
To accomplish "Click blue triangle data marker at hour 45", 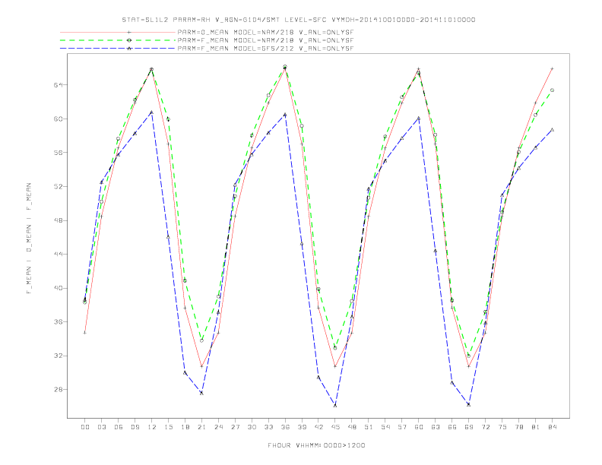I will pyautogui.click(x=335, y=405).
